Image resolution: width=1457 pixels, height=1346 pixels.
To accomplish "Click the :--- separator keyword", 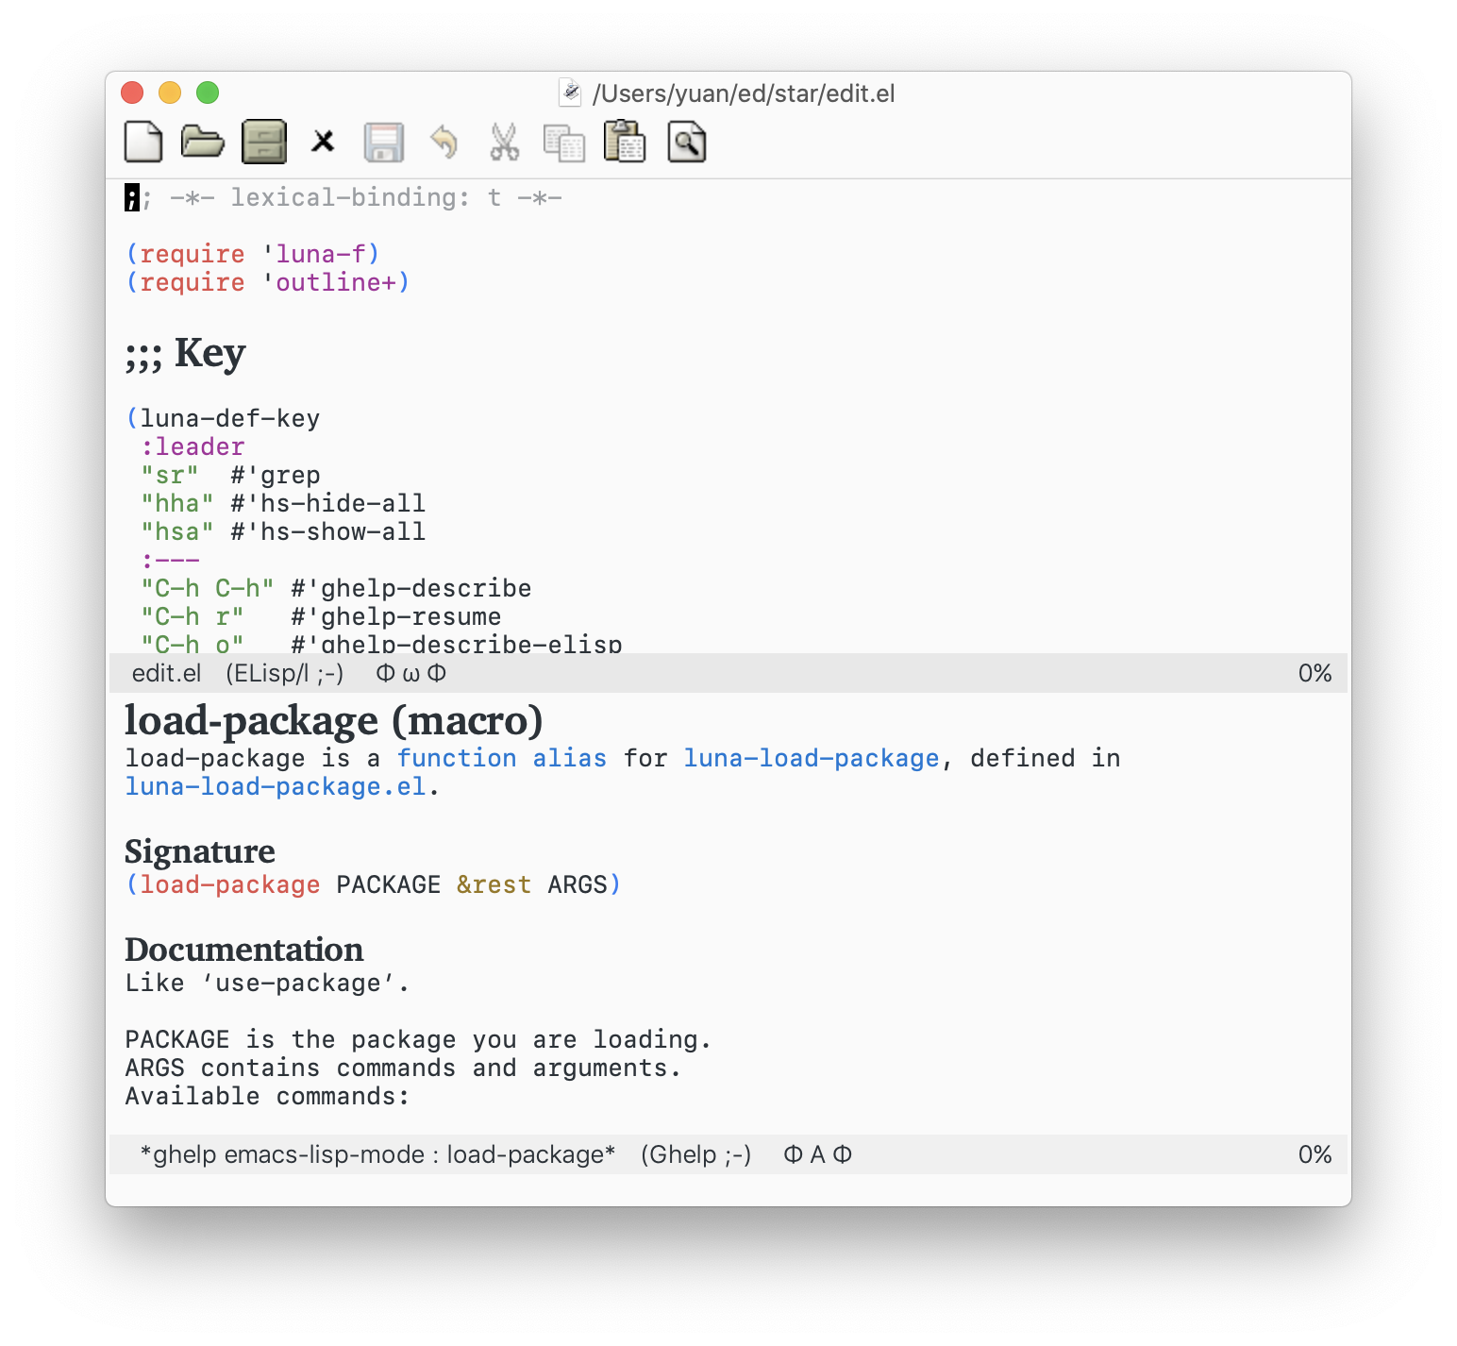I will coord(171,560).
